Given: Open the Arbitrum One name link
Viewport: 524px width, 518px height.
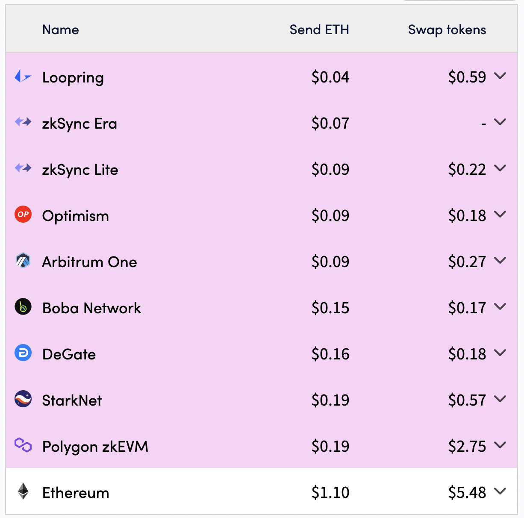Looking at the screenshot, I should [x=90, y=262].
